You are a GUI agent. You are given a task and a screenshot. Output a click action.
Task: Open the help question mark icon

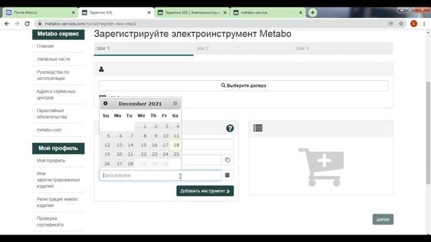point(230,128)
